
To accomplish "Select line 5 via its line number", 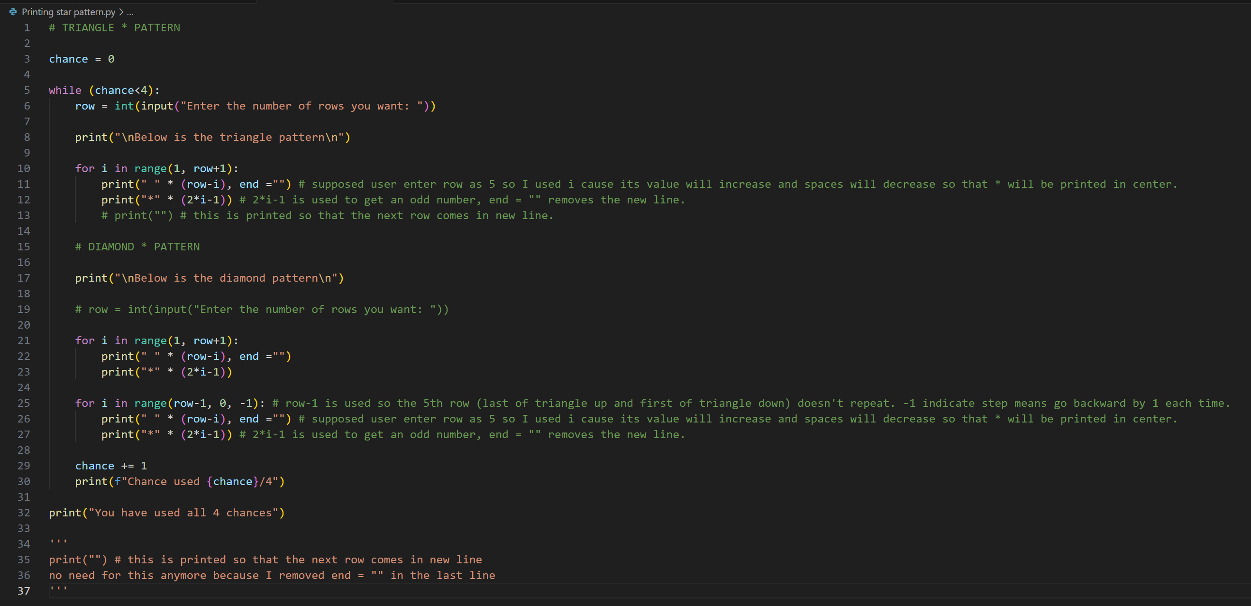I will (27, 91).
